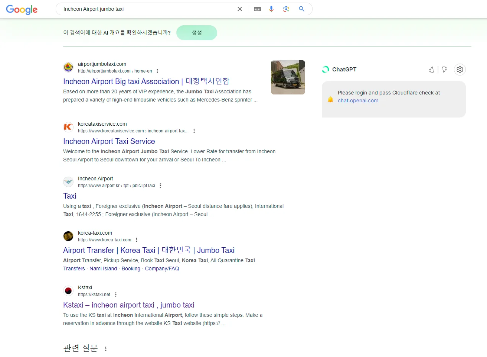
Task: Click the koreataxiservice.com site name
Action: point(102,124)
